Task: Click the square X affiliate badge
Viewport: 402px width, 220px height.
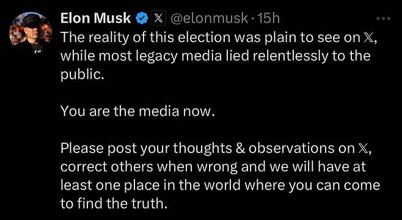Action: 158,19
